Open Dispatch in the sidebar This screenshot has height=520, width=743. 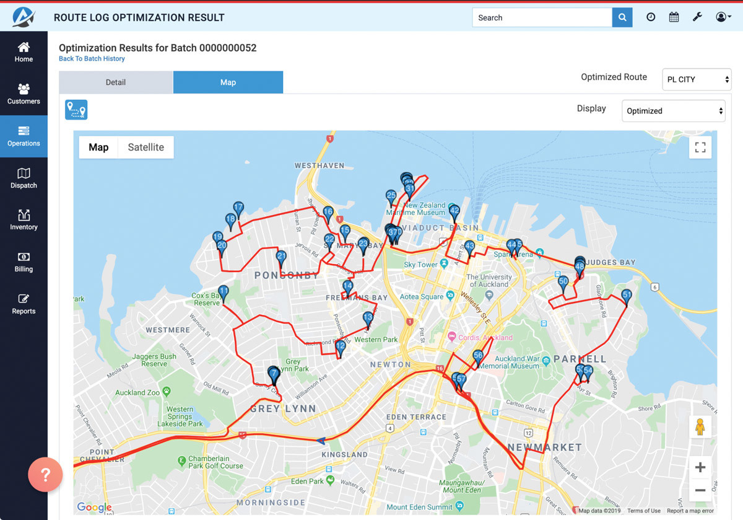pos(24,178)
